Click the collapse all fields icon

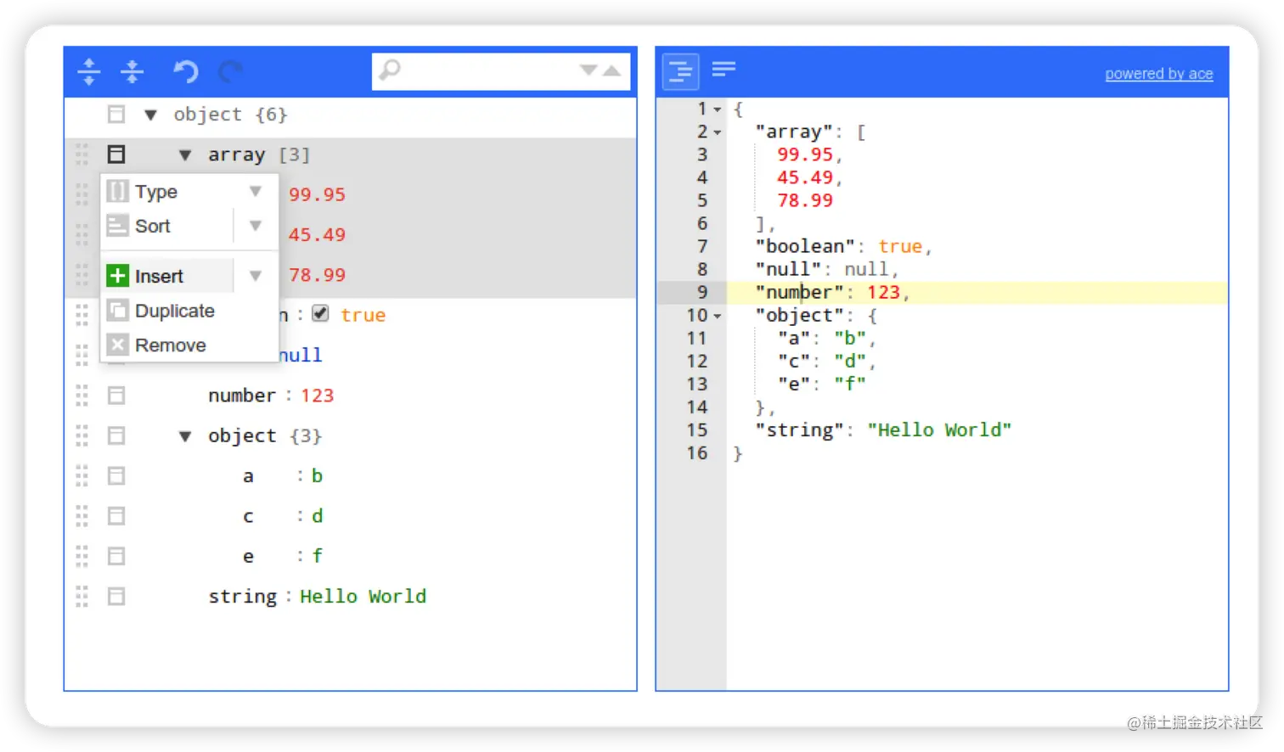click(x=132, y=71)
